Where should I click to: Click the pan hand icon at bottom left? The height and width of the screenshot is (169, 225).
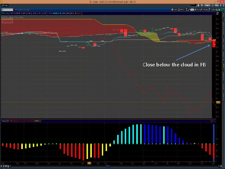tap(8, 166)
